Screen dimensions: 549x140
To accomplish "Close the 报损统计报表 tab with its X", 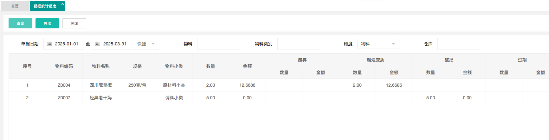I will 62,4.
